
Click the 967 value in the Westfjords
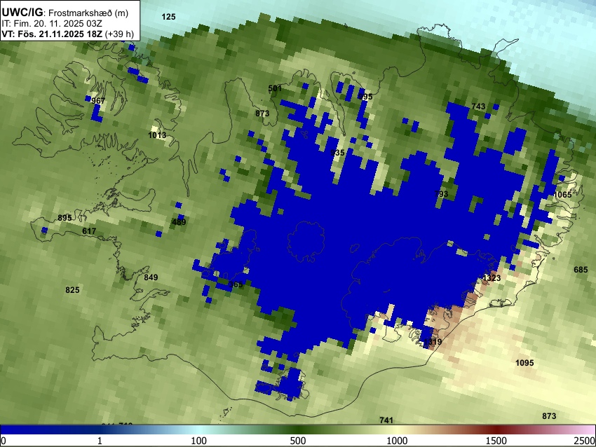pos(98,101)
